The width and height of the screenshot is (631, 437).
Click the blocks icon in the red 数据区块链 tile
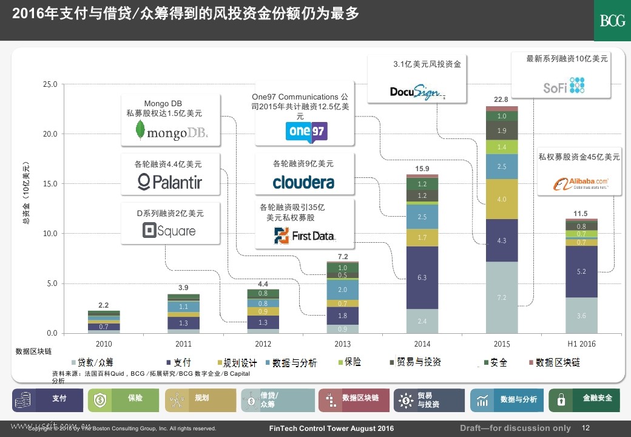click(331, 400)
